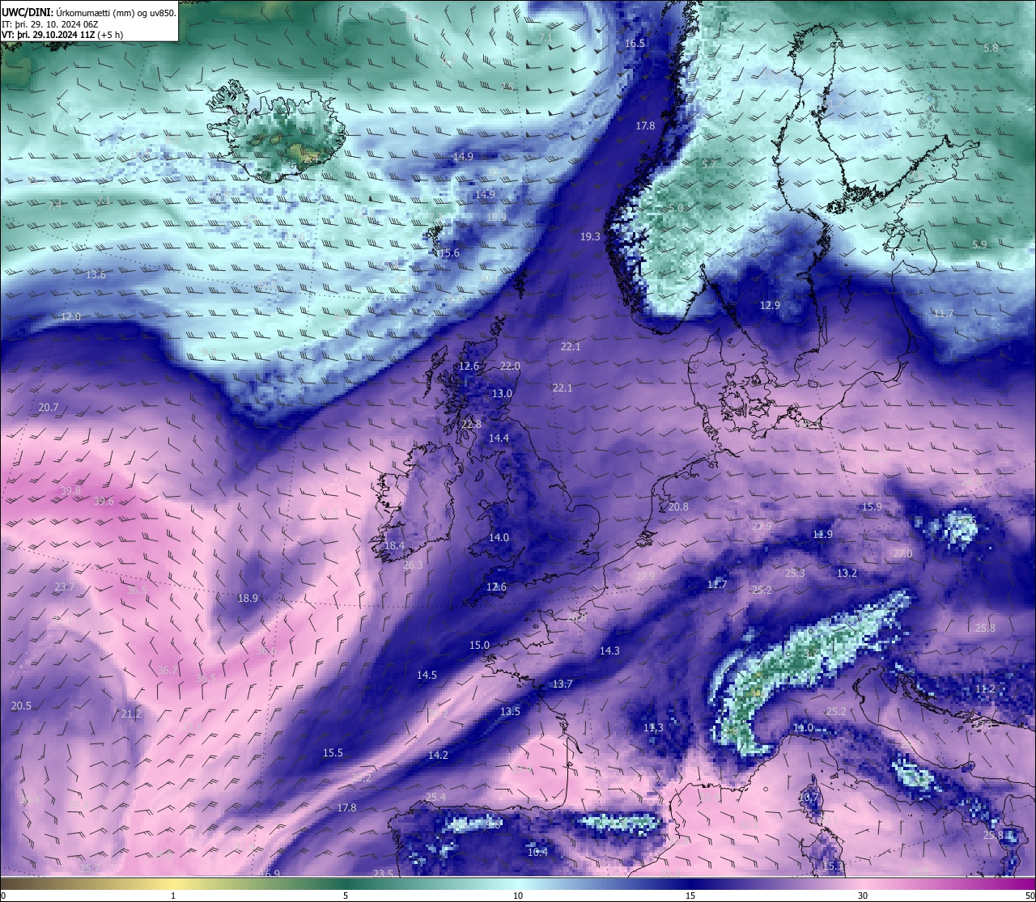Click the map value 10.4

click(x=537, y=853)
